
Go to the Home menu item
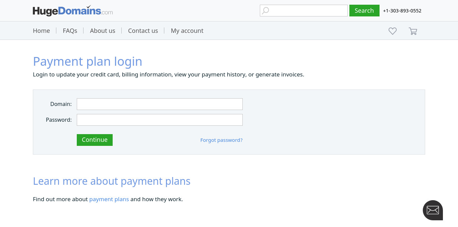point(41,31)
